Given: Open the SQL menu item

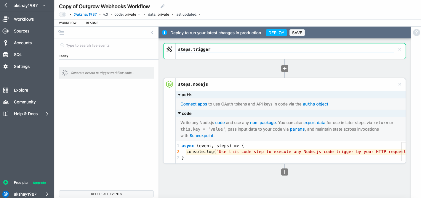Looking at the screenshot, I should pos(18,55).
